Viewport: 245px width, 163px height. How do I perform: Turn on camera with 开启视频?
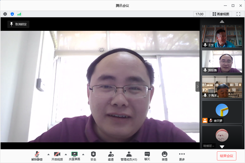pos(57,156)
